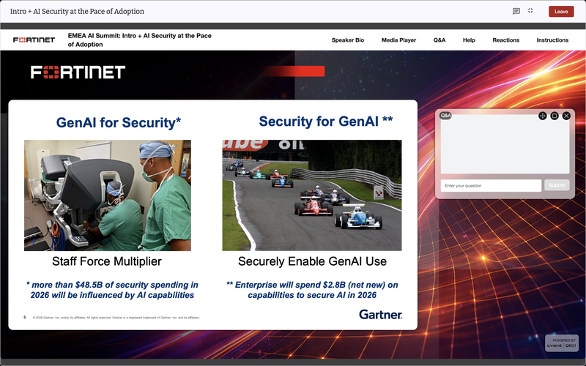Close the Q&A widget

pyautogui.click(x=566, y=116)
